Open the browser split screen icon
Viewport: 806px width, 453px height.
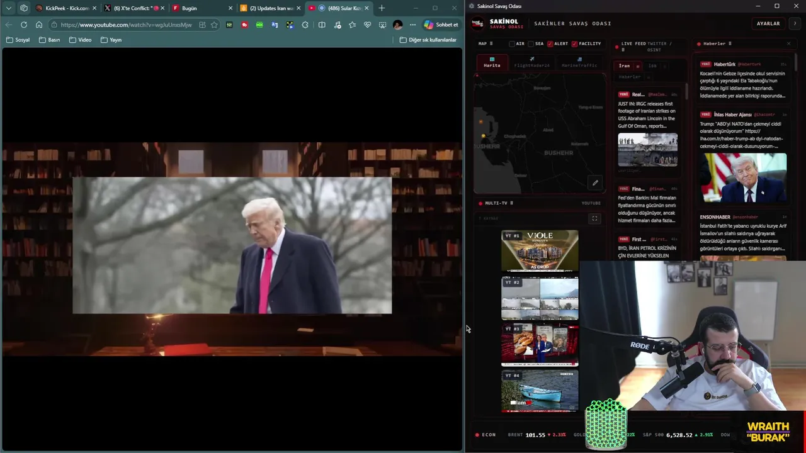point(322,25)
